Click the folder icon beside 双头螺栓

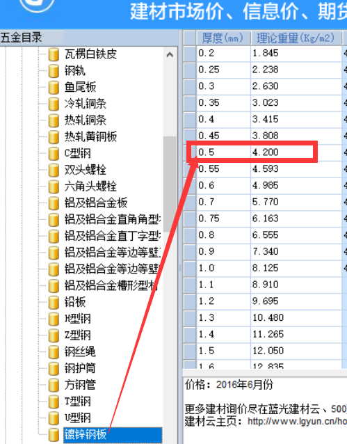pyautogui.click(x=54, y=170)
